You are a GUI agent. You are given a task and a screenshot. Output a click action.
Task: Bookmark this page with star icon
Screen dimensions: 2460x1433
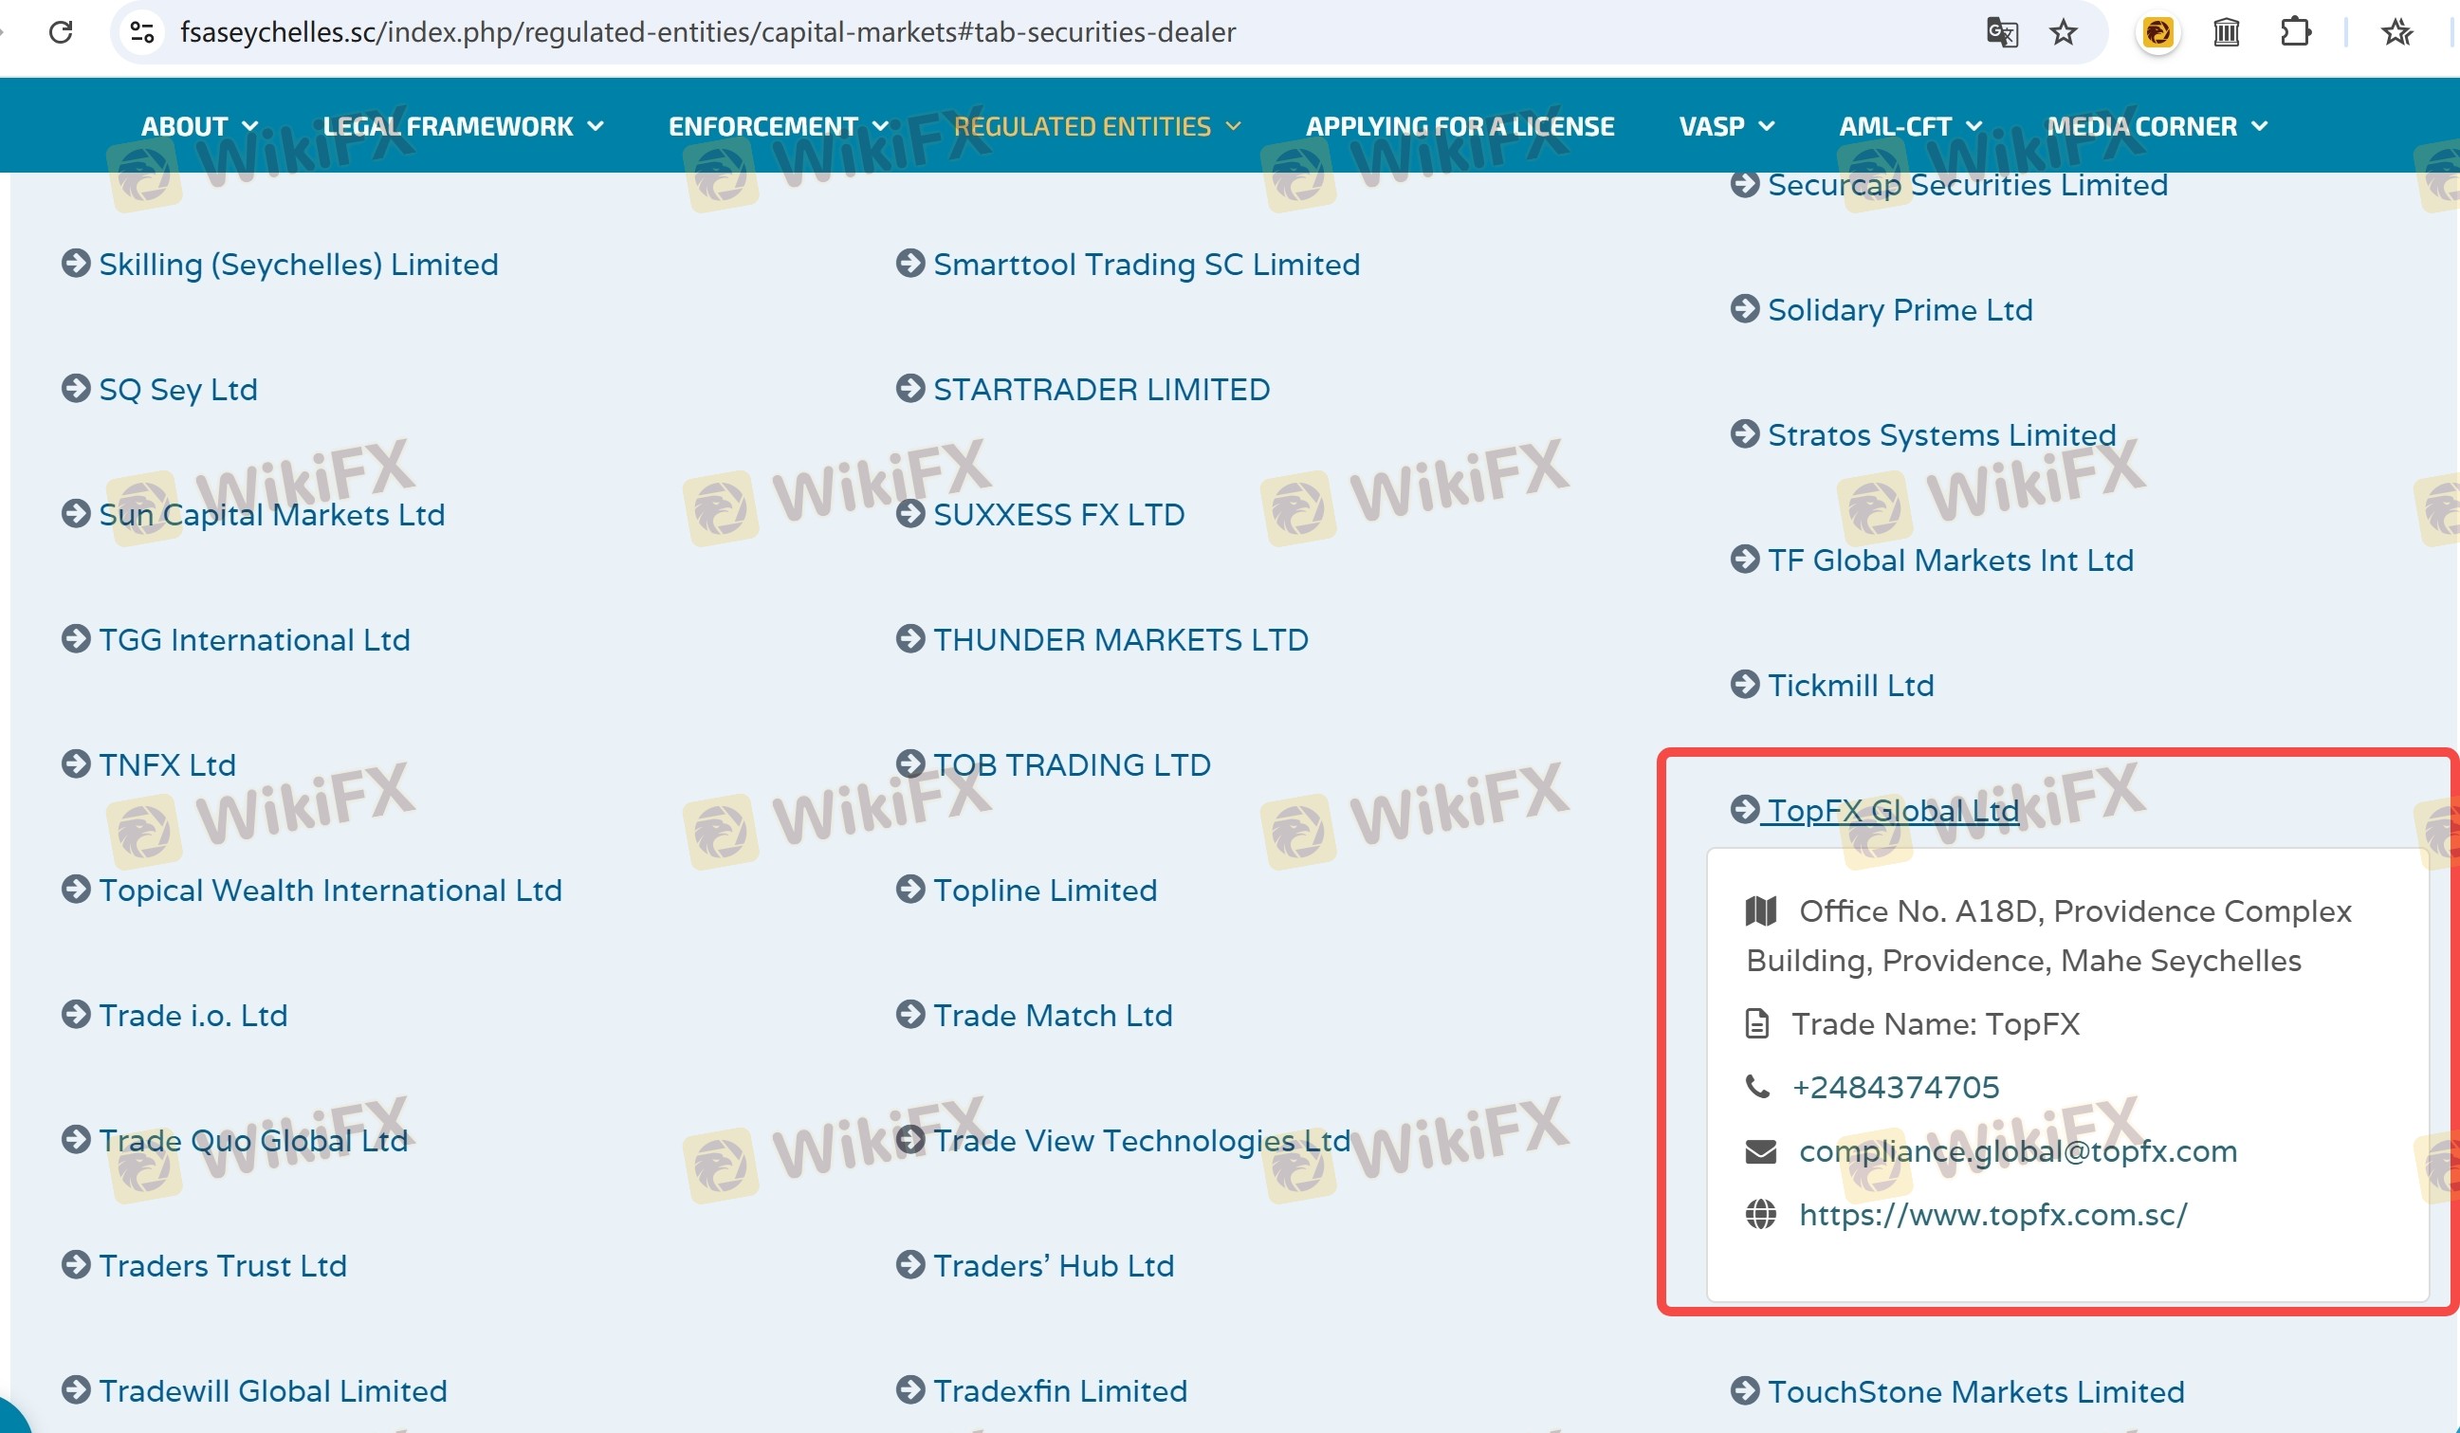(x=2063, y=32)
